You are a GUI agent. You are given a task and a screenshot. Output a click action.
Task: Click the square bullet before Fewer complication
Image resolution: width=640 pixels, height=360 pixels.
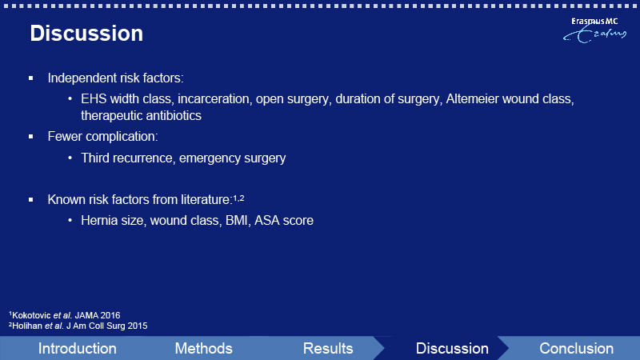click(x=31, y=136)
